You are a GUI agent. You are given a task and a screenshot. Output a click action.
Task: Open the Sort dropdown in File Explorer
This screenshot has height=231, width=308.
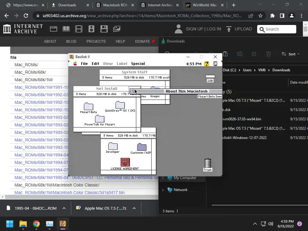coord(290,54)
